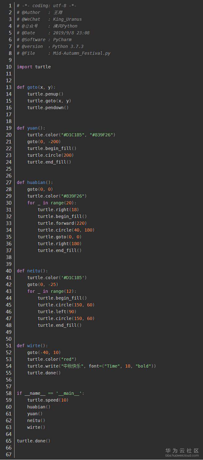203x460 pixels.
Task: Click the turtle.color("red") line
Action: 52,359
